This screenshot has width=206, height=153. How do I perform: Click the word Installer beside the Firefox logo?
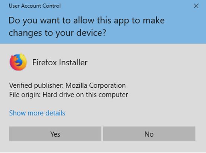point(73,62)
